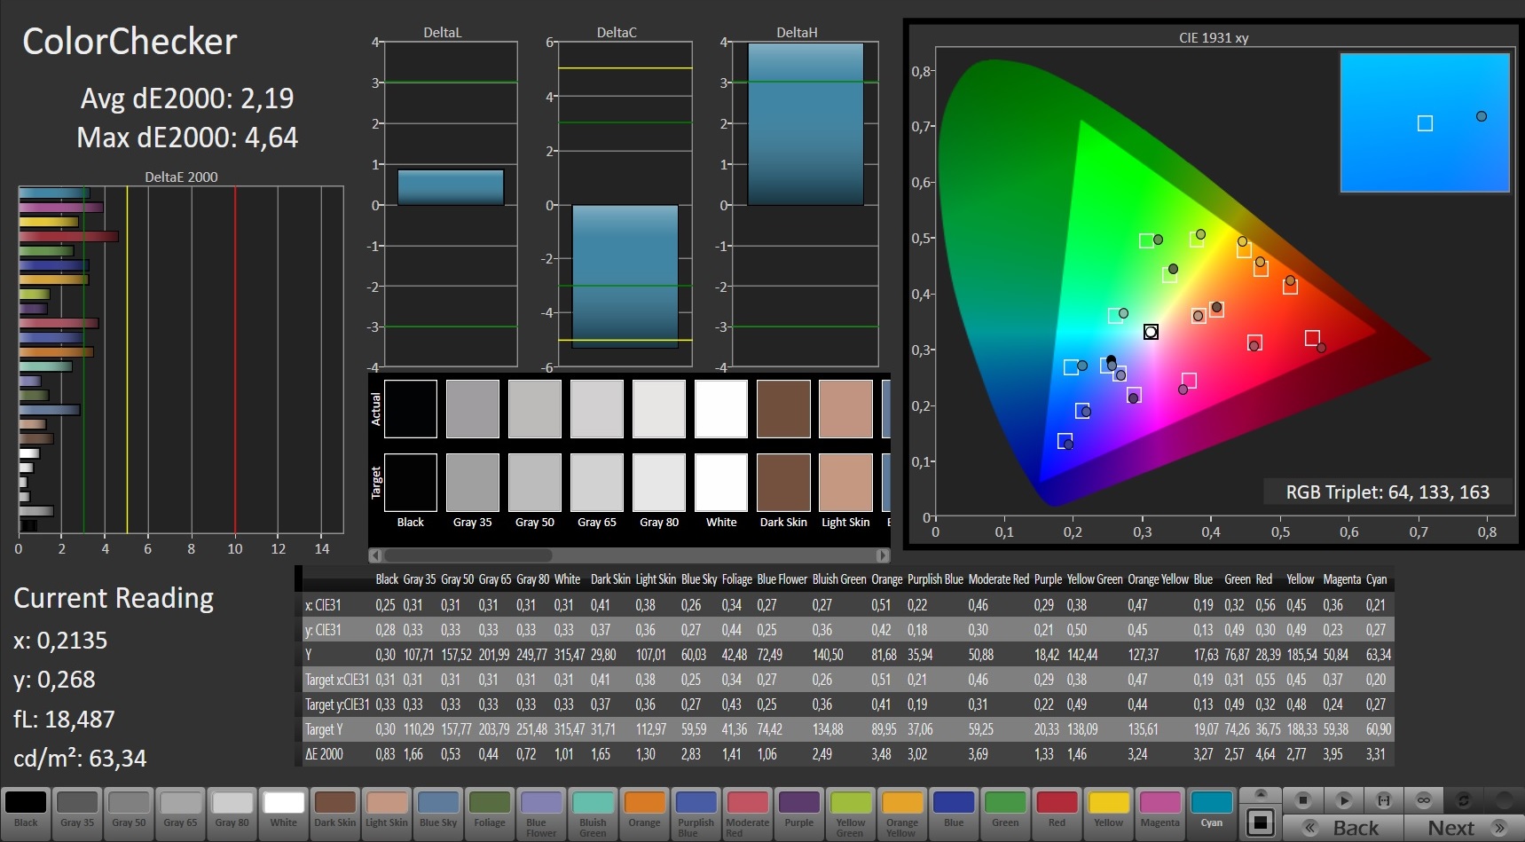Click the Light Skin actual swatch thumbnail
Screen dimensions: 1525x842
coord(845,409)
